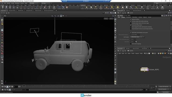Open the Main radial menu dropdown
Screen dimensions: 172x97
46,3
